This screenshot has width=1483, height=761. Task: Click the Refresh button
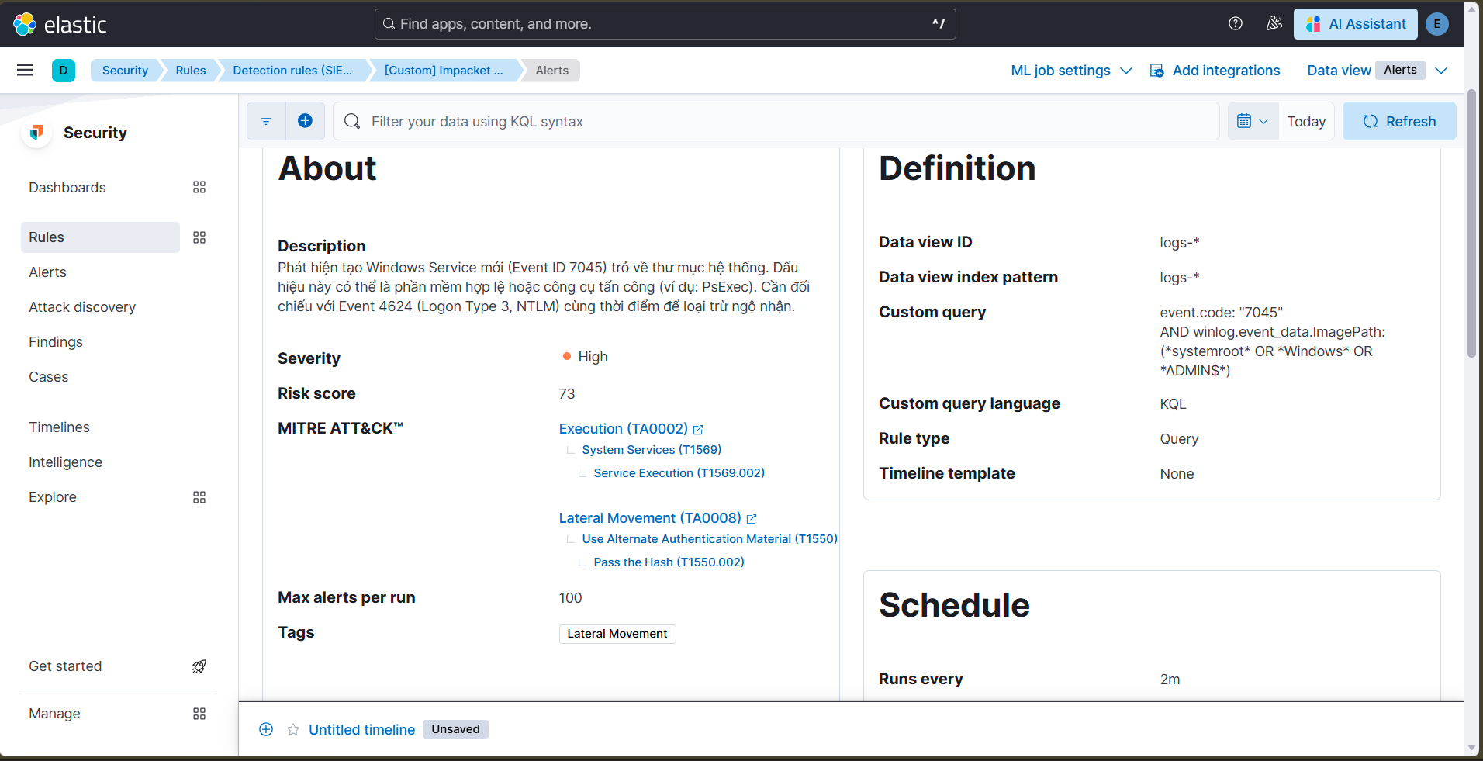pyautogui.click(x=1399, y=121)
